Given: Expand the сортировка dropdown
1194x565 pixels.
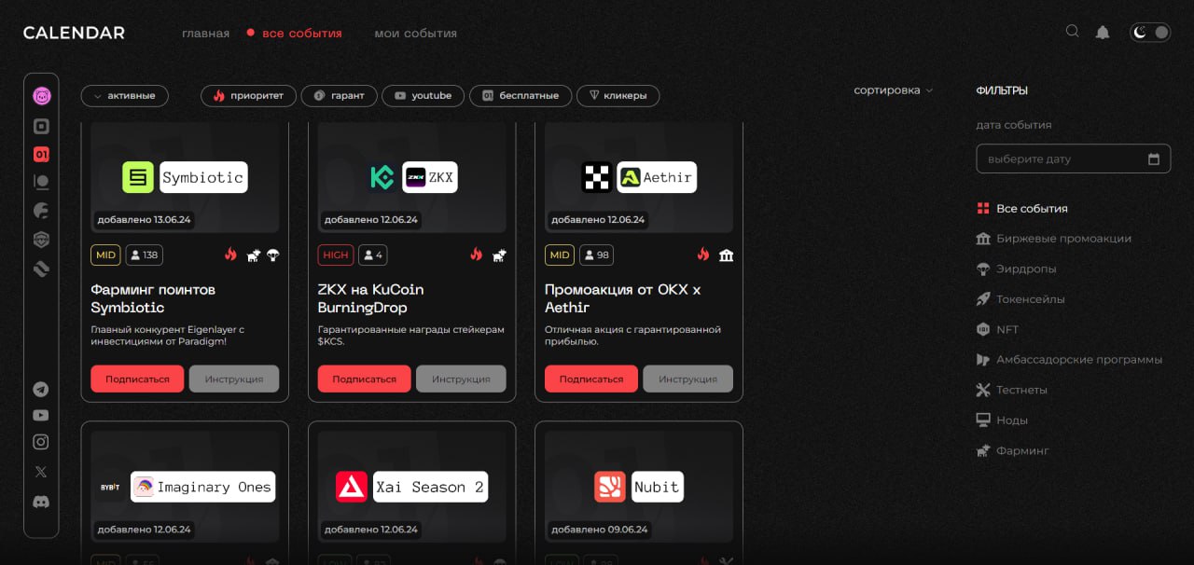Looking at the screenshot, I should coord(893,90).
